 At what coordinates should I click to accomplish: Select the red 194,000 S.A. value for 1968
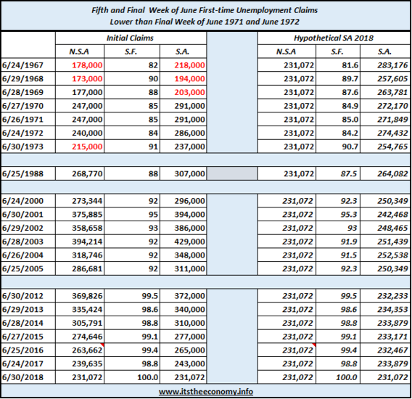183,78
